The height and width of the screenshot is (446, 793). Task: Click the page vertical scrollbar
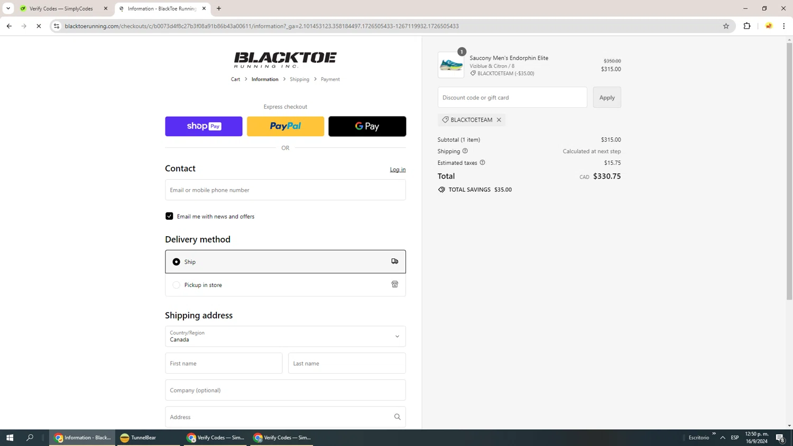point(789,171)
